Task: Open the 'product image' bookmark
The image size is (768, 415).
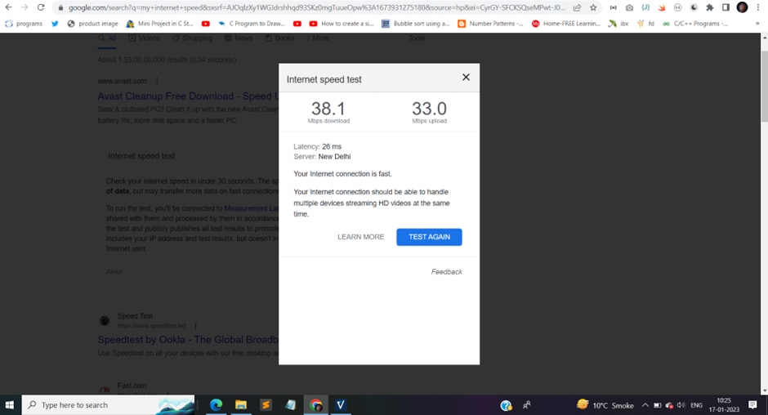Action: click(92, 24)
